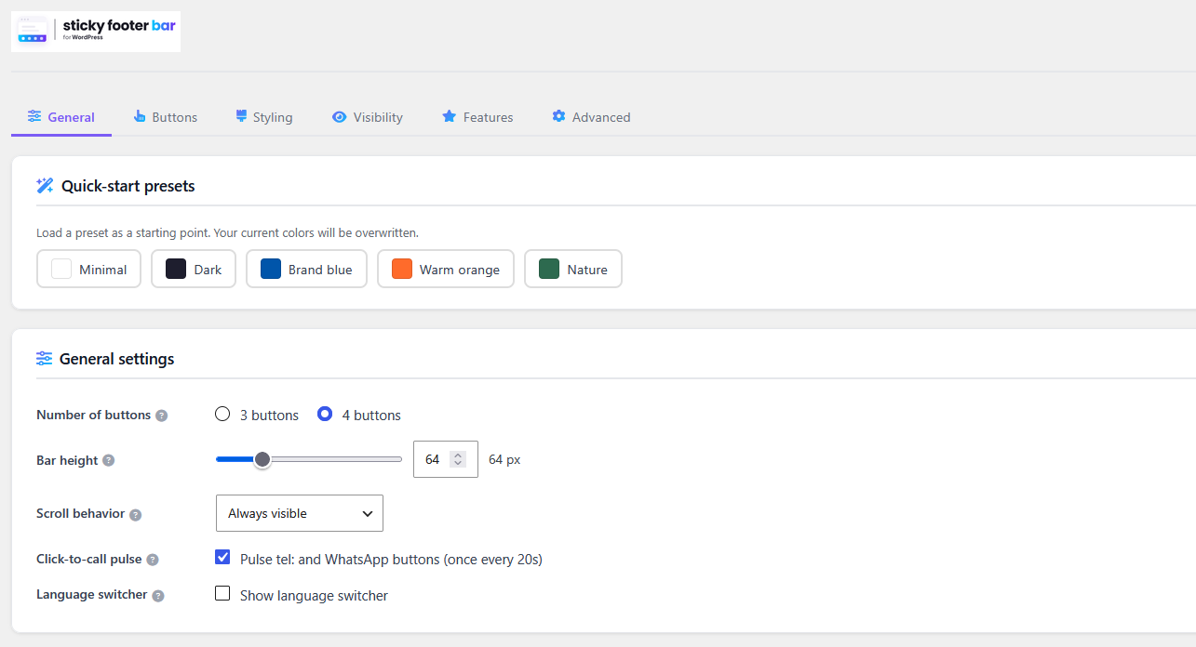Select the 3 buttons radio option
Image resolution: width=1196 pixels, height=647 pixels.
pos(222,414)
